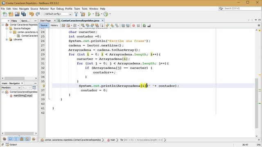Viewport: 262px width, 147px height.
Task: Run the project with green play icon
Action: pos(89,14)
